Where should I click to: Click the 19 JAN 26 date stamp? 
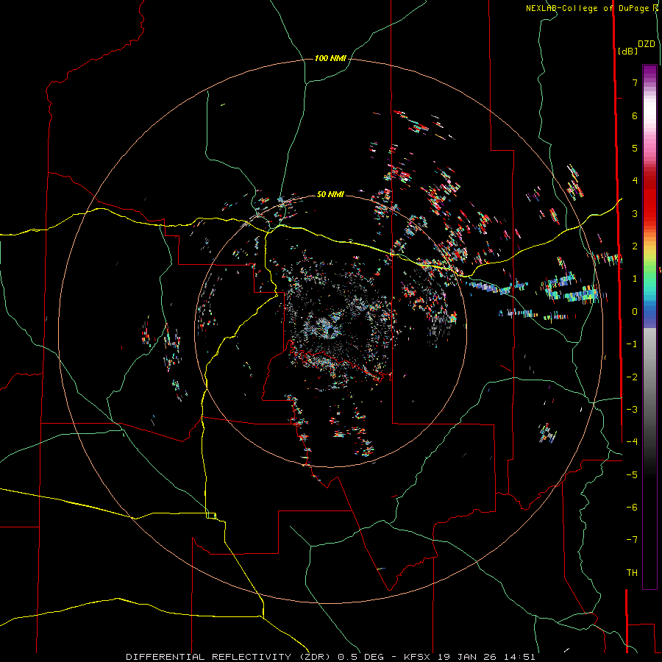[468, 657]
